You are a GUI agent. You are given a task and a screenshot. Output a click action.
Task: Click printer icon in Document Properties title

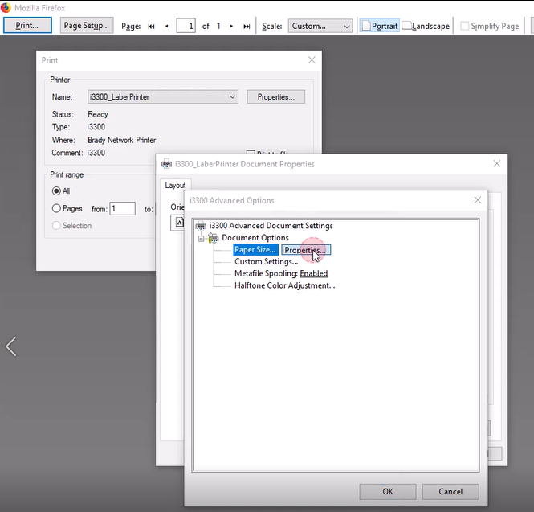pyautogui.click(x=166, y=164)
